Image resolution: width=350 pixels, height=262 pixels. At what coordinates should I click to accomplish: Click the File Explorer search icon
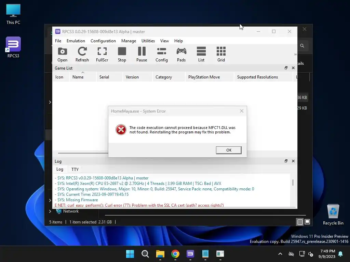(302, 46)
